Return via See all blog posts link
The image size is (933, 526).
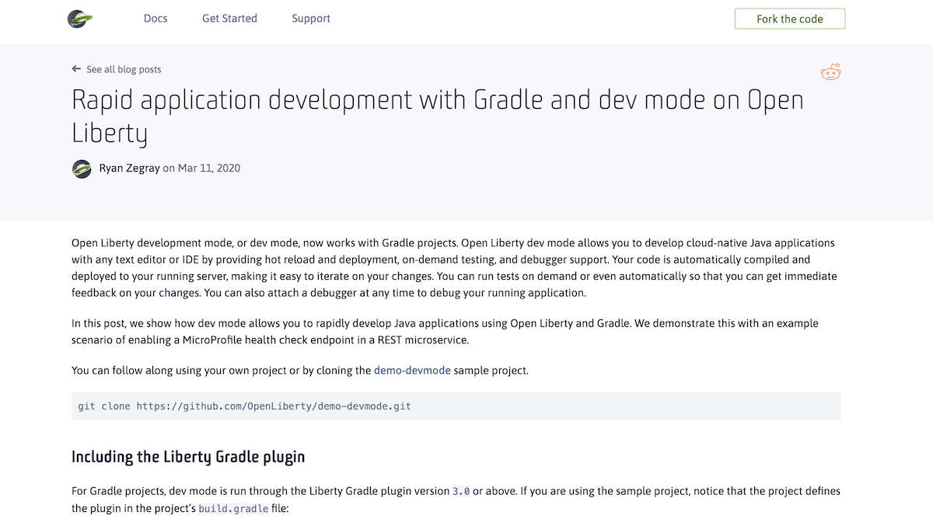[x=124, y=69]
